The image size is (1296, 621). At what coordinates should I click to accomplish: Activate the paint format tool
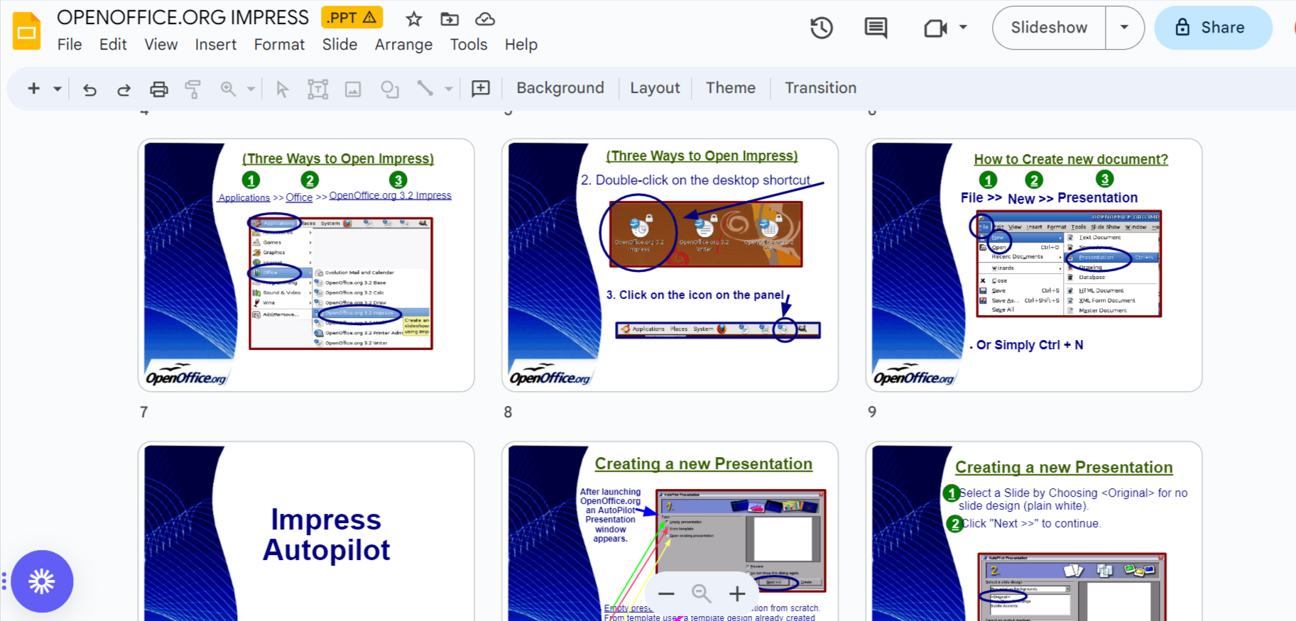tap(192, 89)
